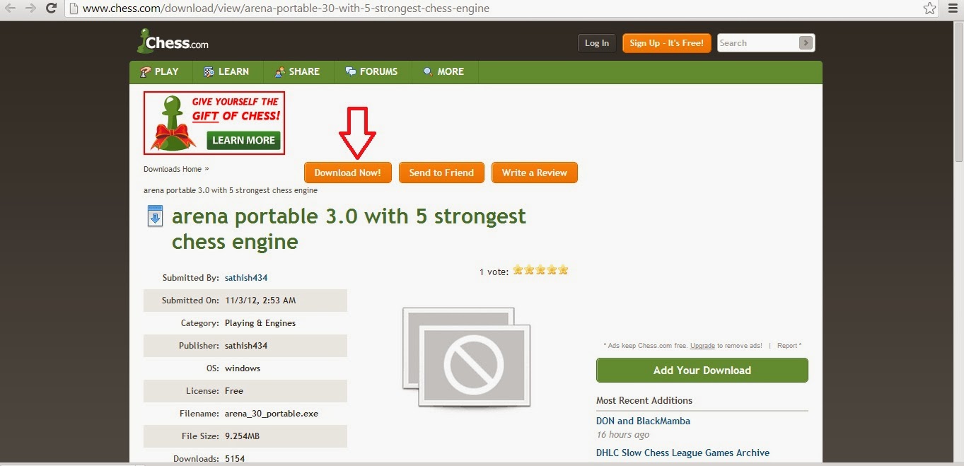Open the Chrome hamburger menu
This screenshot has width=964, height=466.
click(953, 8)
